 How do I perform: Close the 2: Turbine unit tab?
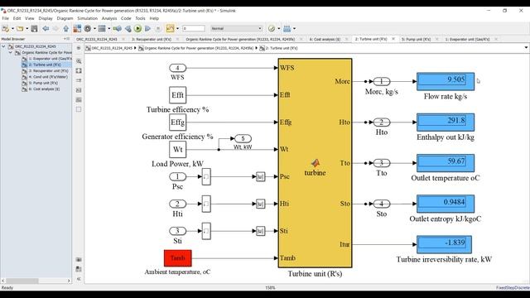click(x=393, y=39)
